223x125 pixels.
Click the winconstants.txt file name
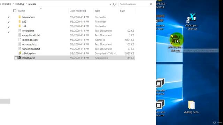click(x=31, y=49)
